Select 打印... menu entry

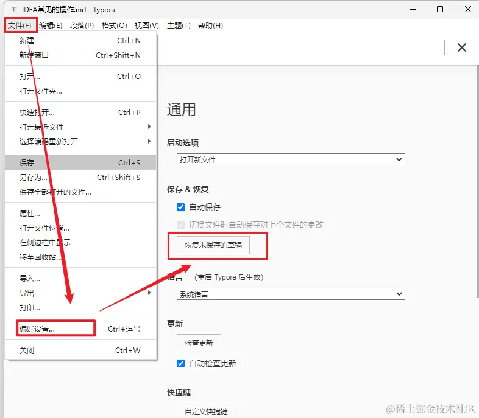pyautogui.click(x=80, y=308)
